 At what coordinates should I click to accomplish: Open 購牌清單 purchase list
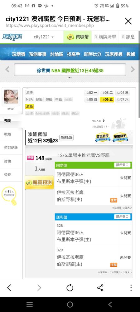pos(105,37)
